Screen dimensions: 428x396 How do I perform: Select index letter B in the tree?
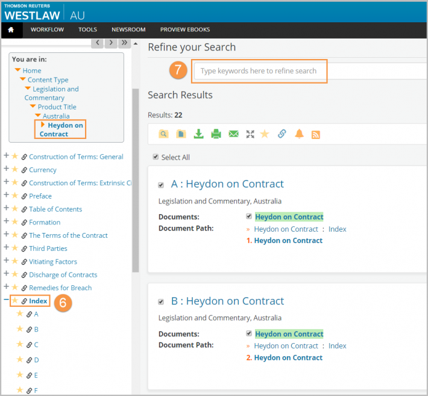coord(36,330)
